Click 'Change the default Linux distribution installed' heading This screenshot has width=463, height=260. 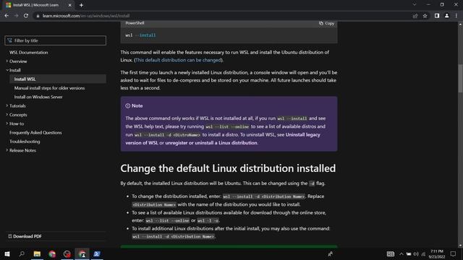pyautogui.click(x=228, y=168)
